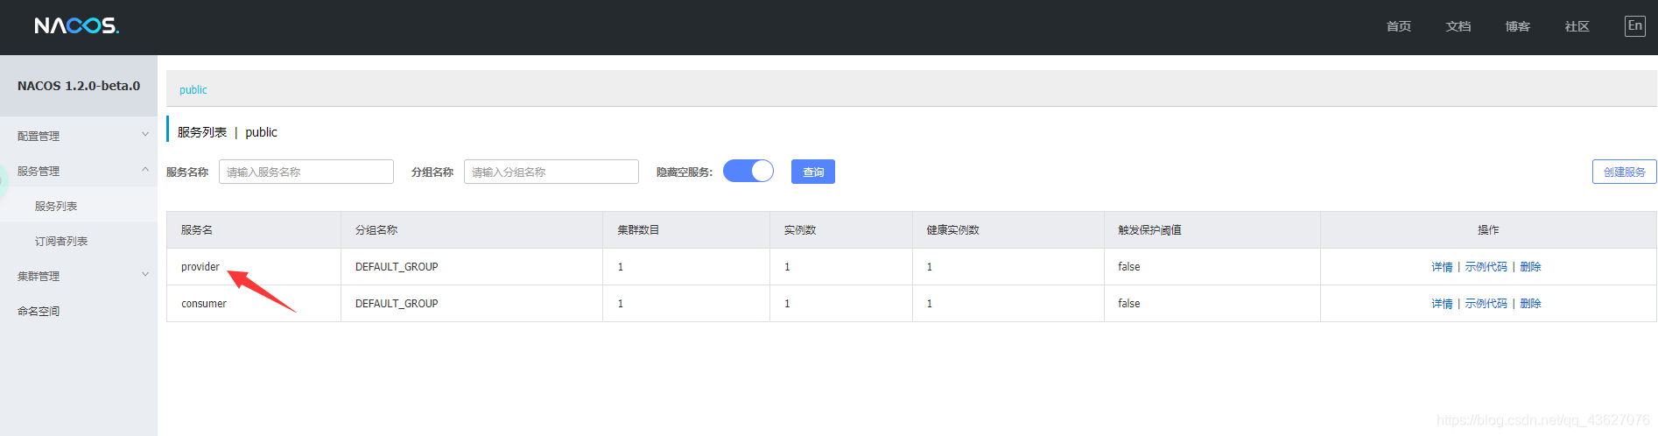Screen dimensions: 1658x436
Task: Click the 查询 search button
Action: [x=813, y=172]
